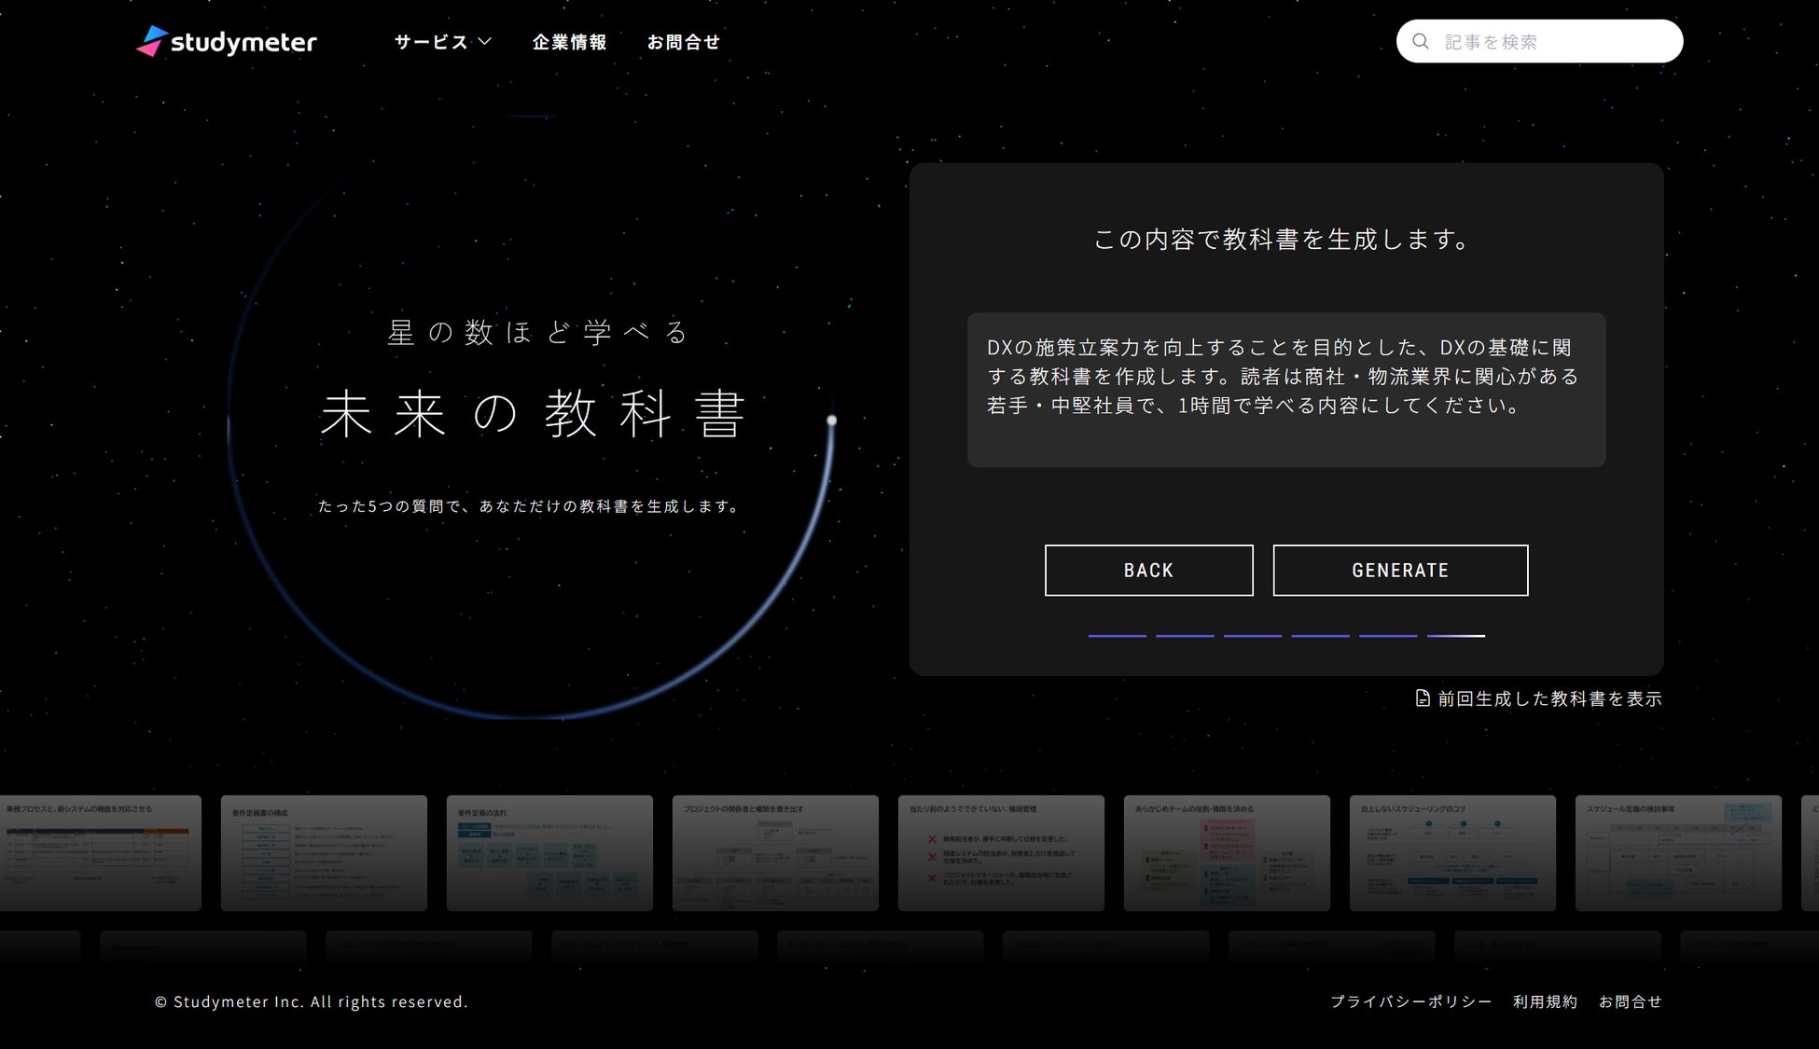This screenshot has width=1819, height=1049.
Task: Go to お問合せ in top navigation
Action: (x=684, y=42)
